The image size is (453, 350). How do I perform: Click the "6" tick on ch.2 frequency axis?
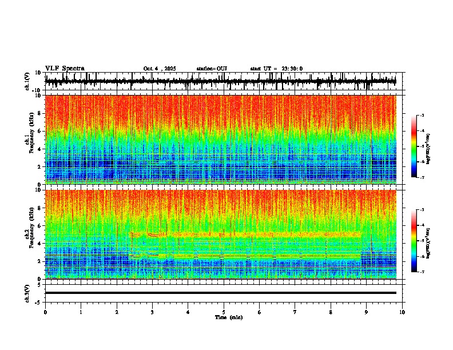pos(39,226)
